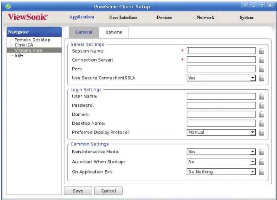Select VMware View in the Navigator

(34, 50)
